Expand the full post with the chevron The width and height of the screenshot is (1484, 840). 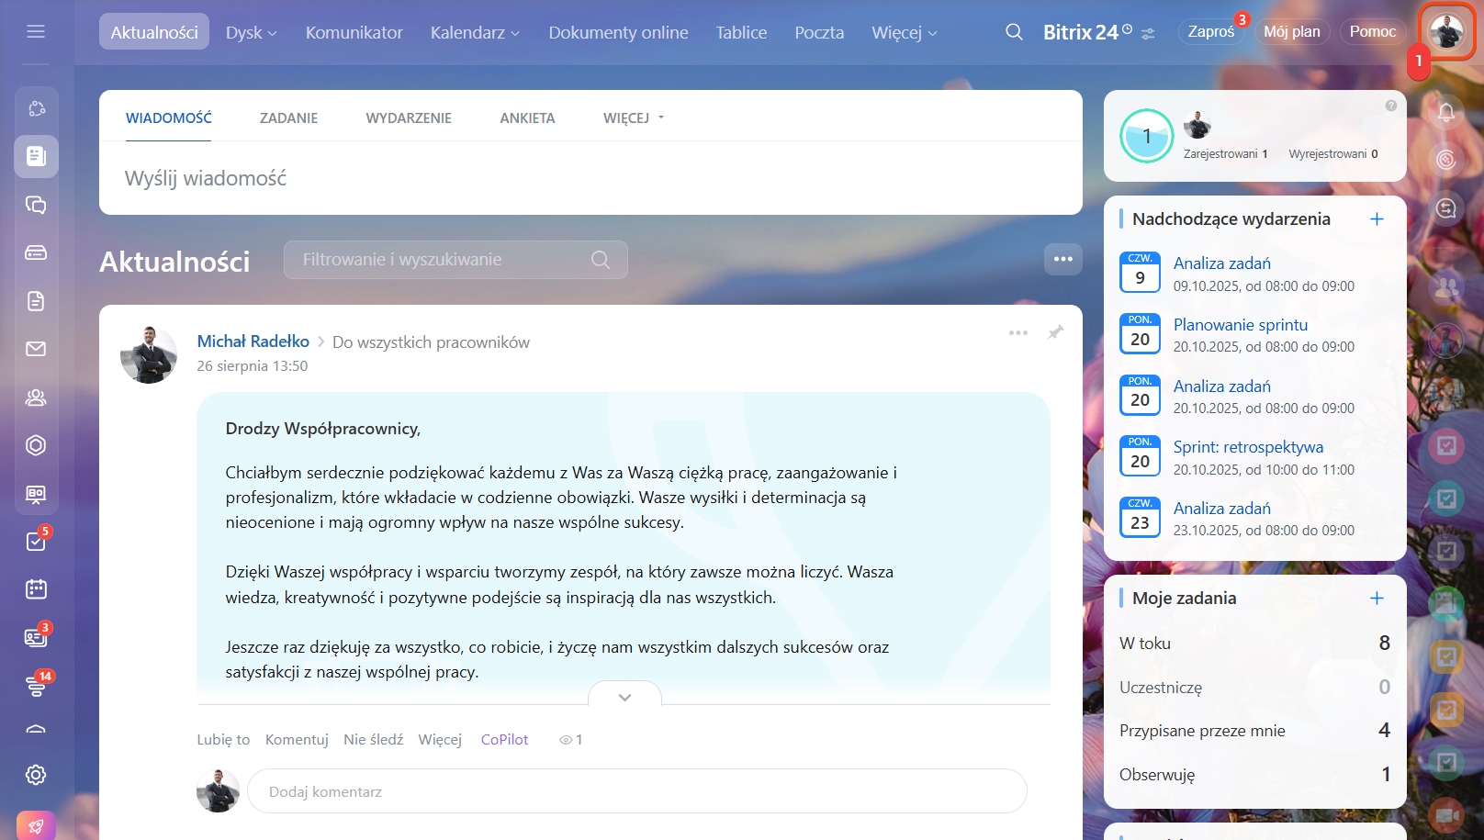pyautogui.click(x=624, y=698)
